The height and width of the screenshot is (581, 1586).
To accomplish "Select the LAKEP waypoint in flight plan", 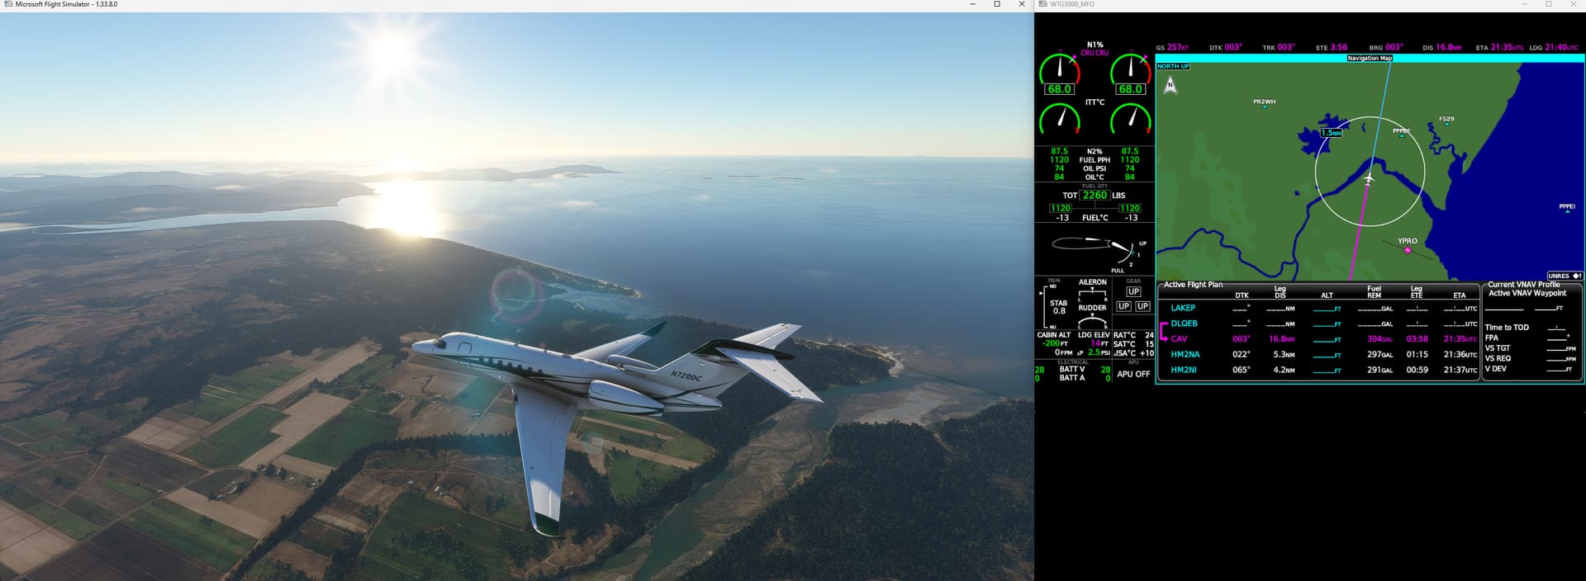I will pos(1183,308).
